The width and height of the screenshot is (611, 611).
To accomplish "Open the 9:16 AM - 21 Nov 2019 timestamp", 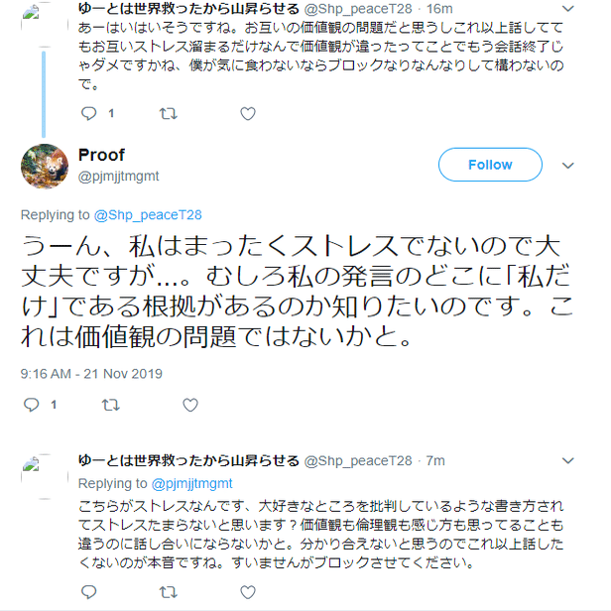I will [x=90, y=373].
